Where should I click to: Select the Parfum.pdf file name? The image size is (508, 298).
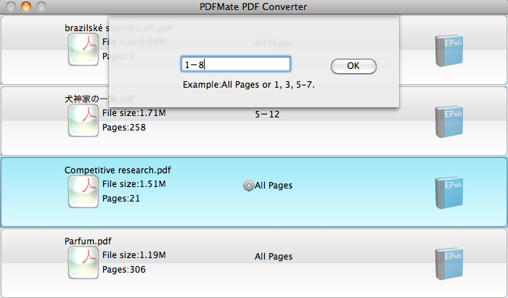pos(88,241)
